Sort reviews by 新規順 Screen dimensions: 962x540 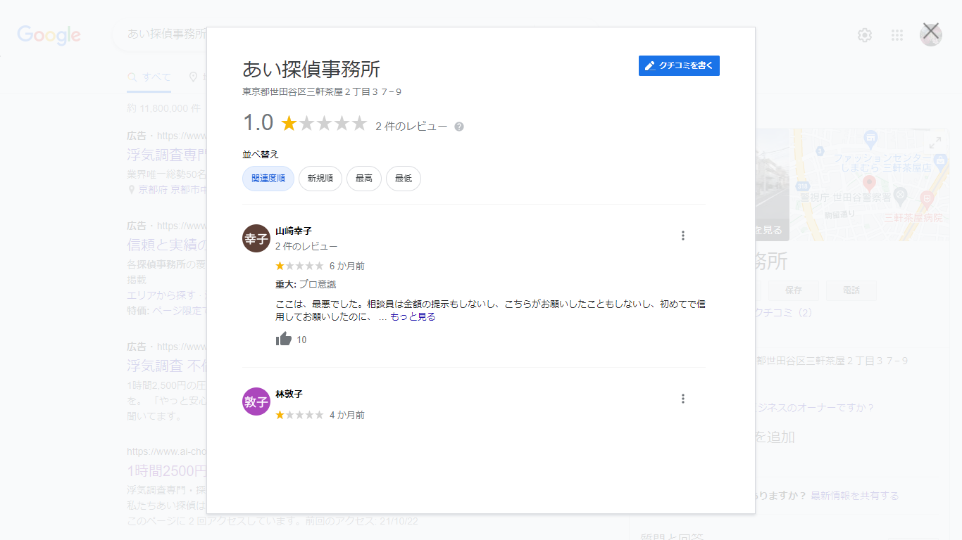[320, 179]
